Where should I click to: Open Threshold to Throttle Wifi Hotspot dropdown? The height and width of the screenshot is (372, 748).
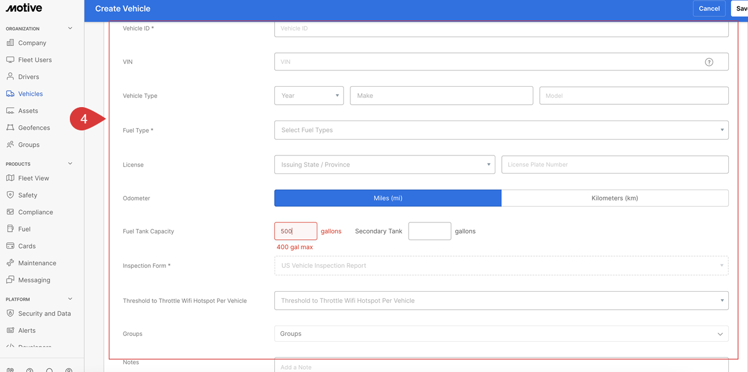tap(501, 300)
